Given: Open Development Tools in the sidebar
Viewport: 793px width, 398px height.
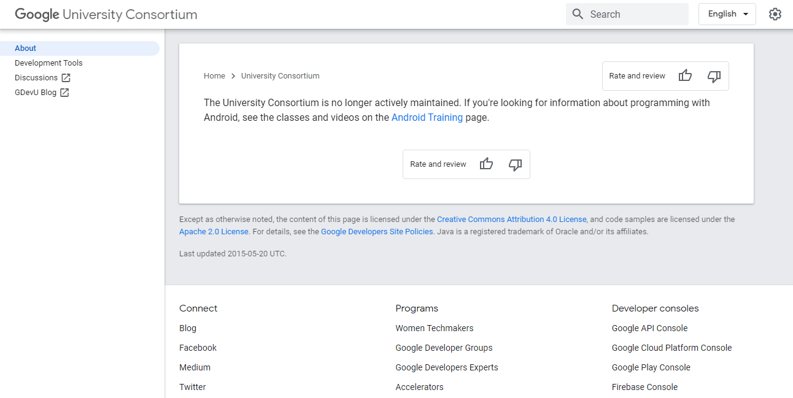Looking at the screenshot, I should pyautogui.click(x=48, y=63).
